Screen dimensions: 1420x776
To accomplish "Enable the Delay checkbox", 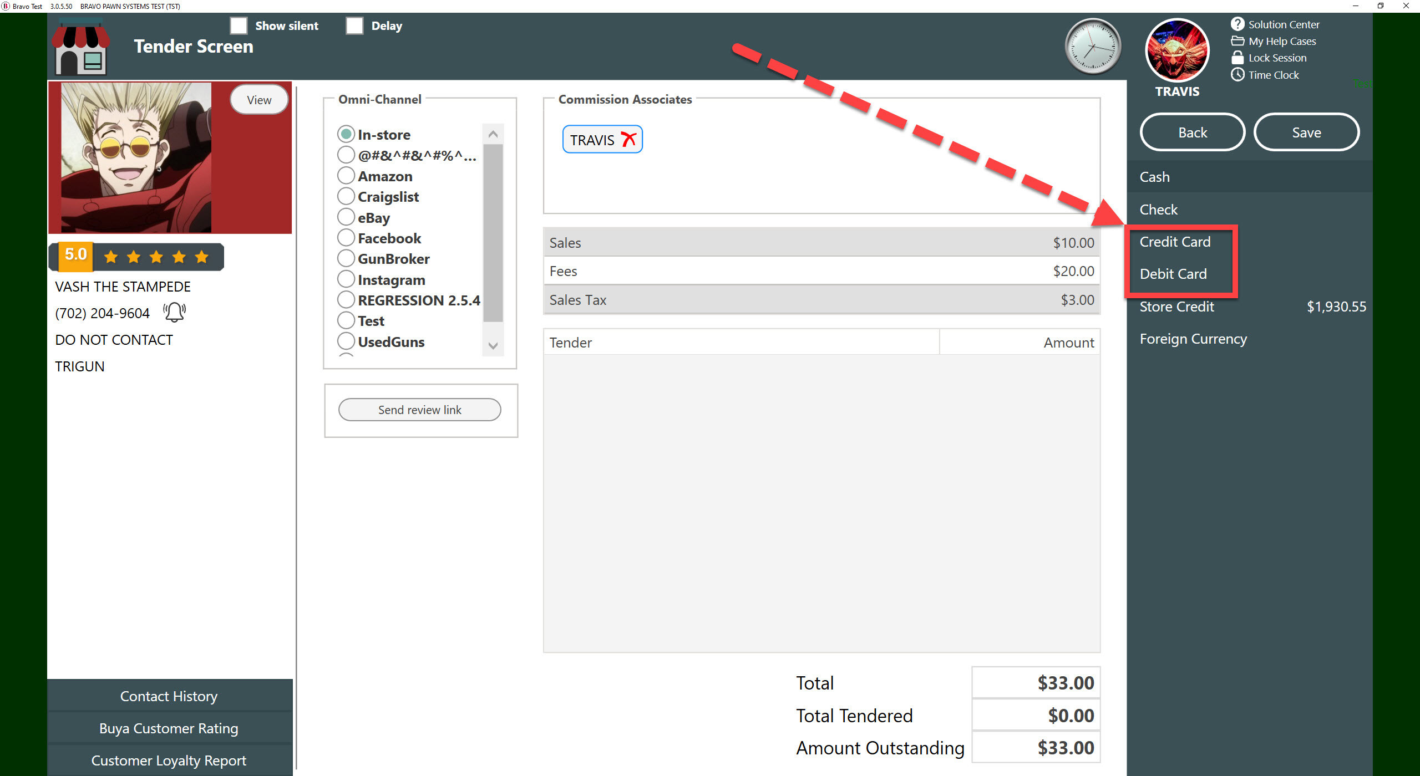I will coord(354,25).
